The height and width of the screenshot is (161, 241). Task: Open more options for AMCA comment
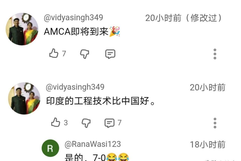215,54
